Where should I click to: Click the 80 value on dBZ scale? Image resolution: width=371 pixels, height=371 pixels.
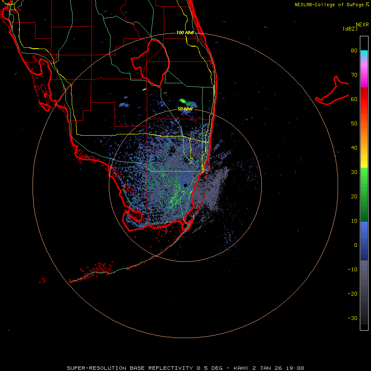pos(354,51)
